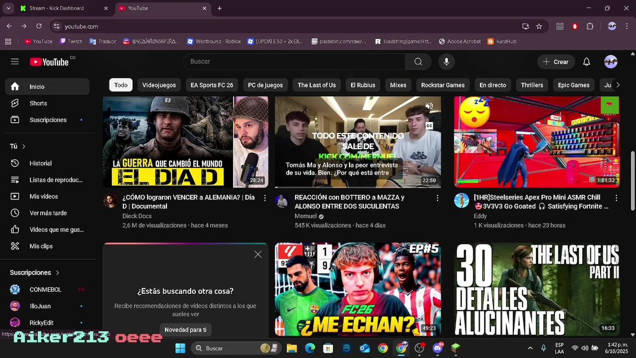Viewport: 636px width, 358px height.
Task: Open the Steelseries Apex Pro Mini thumbnail
Action: 537,142
